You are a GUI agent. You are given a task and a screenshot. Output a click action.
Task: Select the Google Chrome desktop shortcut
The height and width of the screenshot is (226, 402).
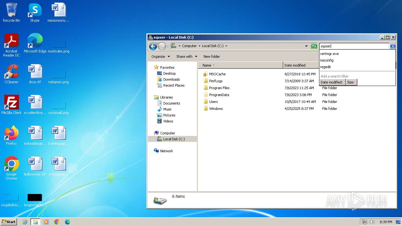11,168
